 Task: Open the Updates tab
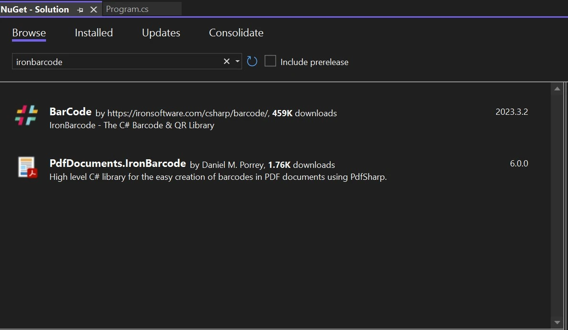pos(161,33)
